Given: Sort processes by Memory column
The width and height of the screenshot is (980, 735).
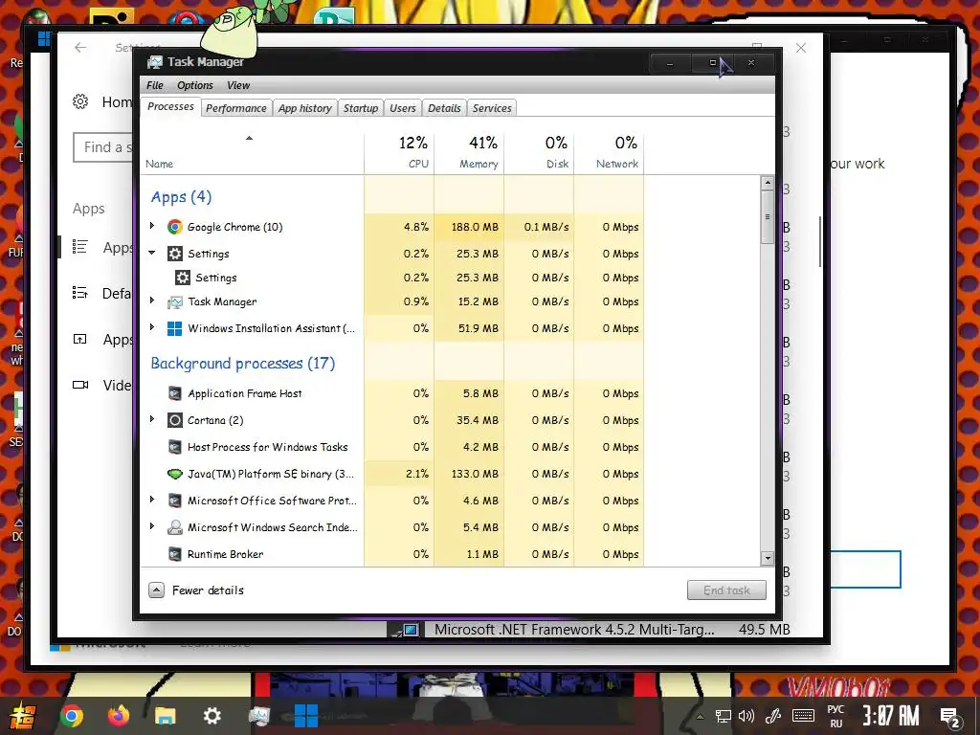Looking at the screenshot, I should 469,152.
